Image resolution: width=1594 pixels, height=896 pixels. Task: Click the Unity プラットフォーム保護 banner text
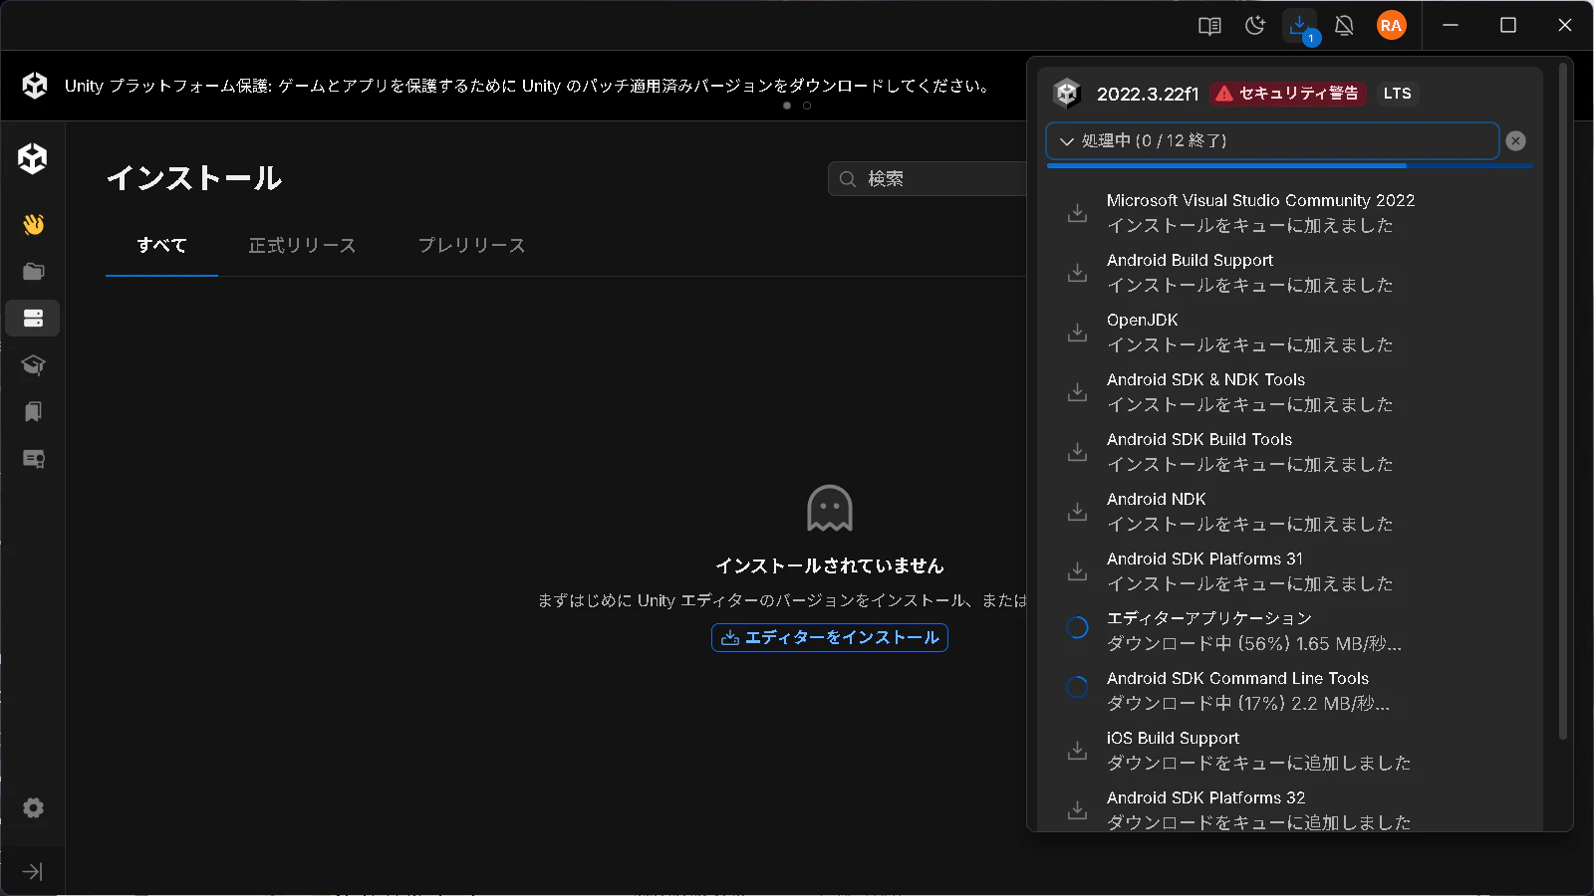click(x=528, y=86)
